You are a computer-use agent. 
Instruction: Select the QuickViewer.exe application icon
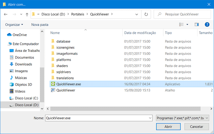(x=53, y=84)
